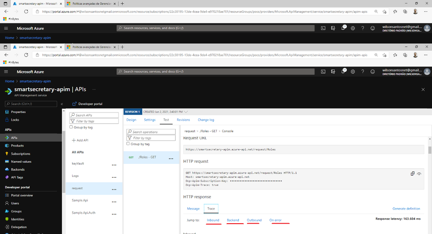Click Add API in the API list

tap(80, 140)
